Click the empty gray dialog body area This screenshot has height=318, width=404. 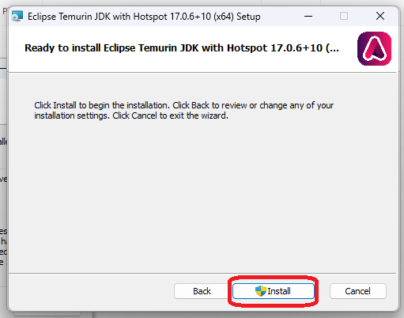pos(202,195)
